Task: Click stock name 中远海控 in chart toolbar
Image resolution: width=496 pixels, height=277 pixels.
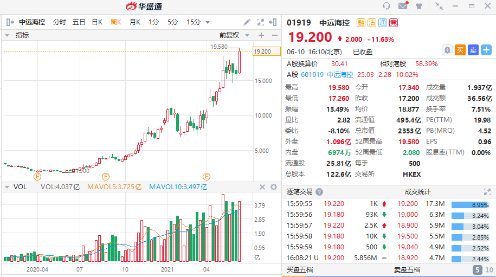Action: [x=32, y=22]
